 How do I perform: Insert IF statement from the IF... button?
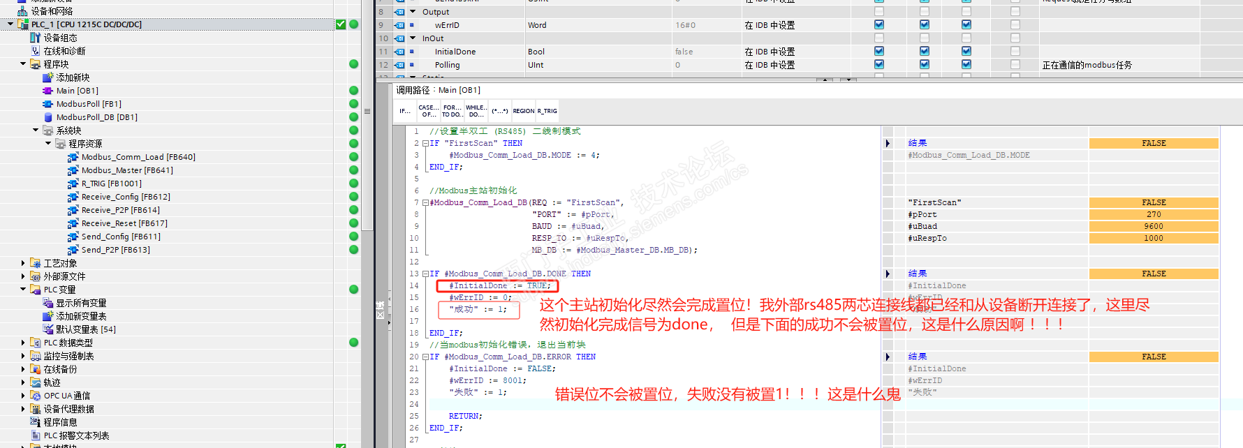coord(405,111)
